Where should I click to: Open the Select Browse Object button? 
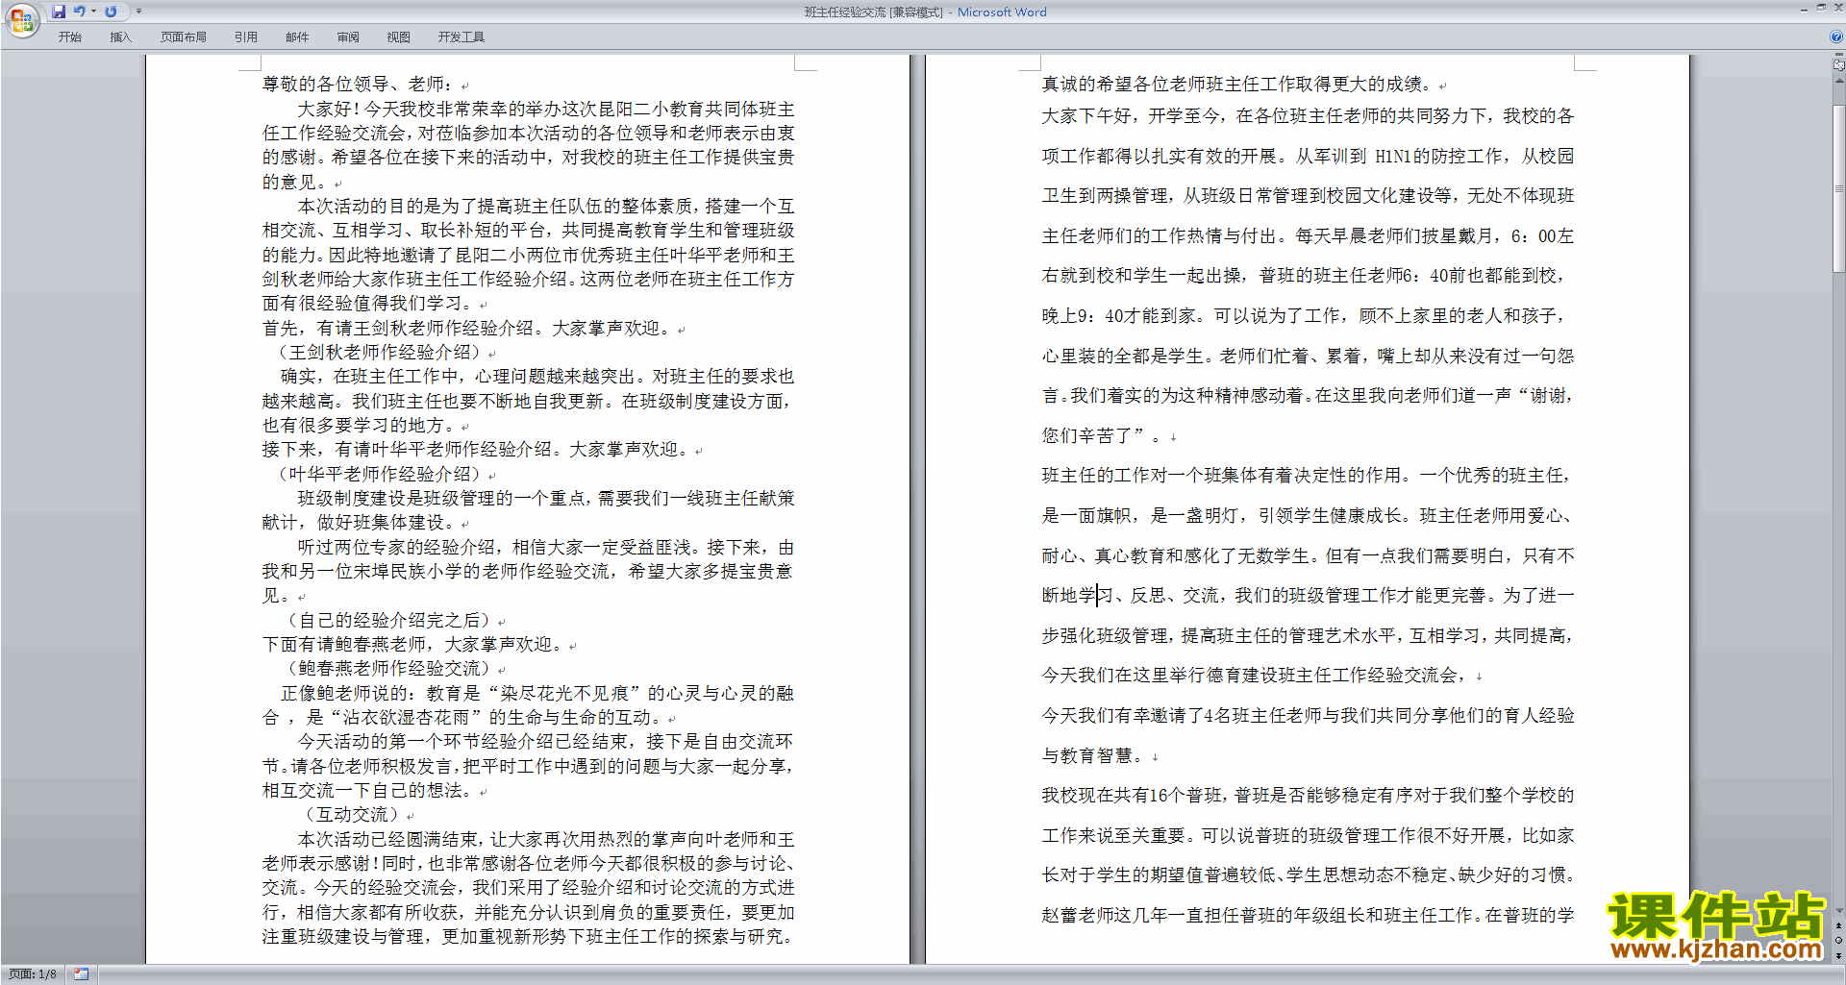(x=1839, y=941)
